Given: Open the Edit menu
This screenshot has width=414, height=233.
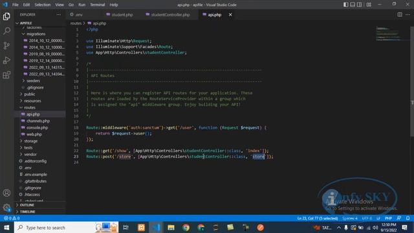Looking at the screenshot, I should (27, 5).
